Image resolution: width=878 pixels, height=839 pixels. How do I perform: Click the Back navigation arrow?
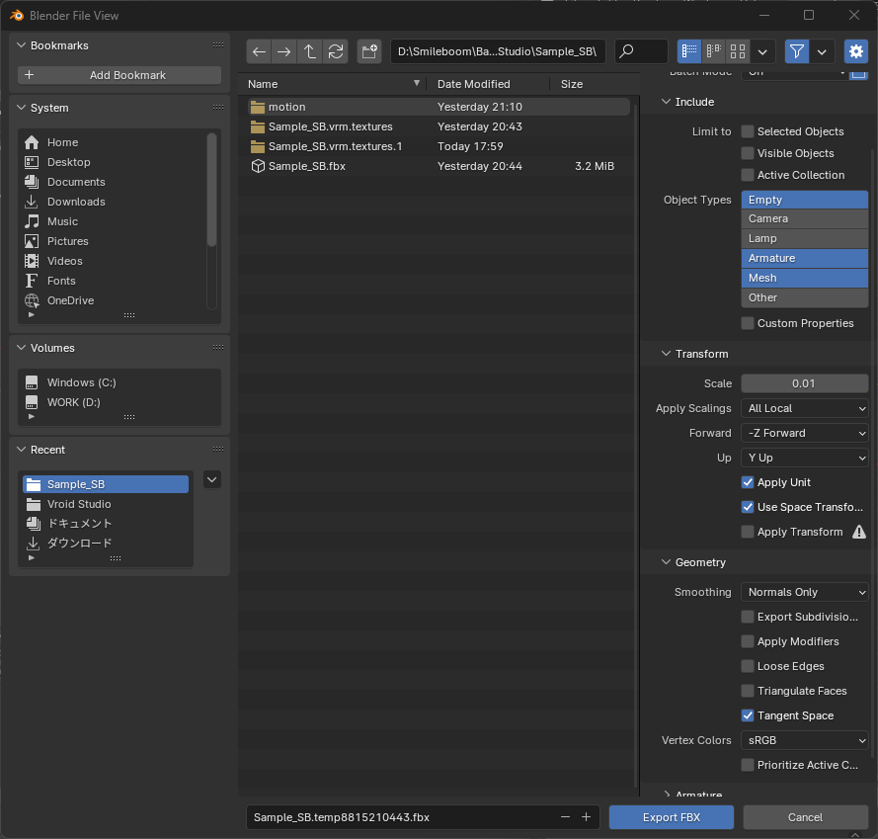coord(259,51)
